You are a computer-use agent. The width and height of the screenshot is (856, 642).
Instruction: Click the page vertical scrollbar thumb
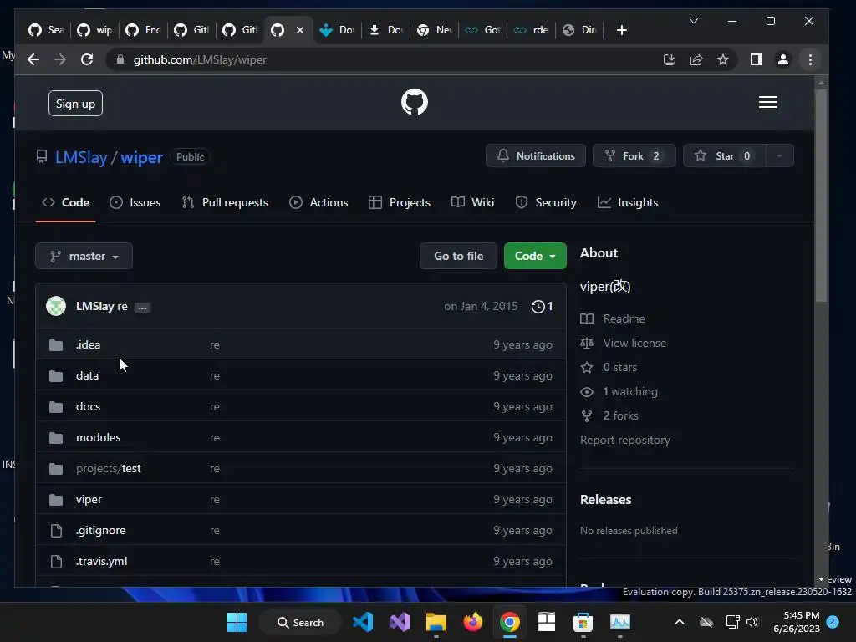[821, 196]
